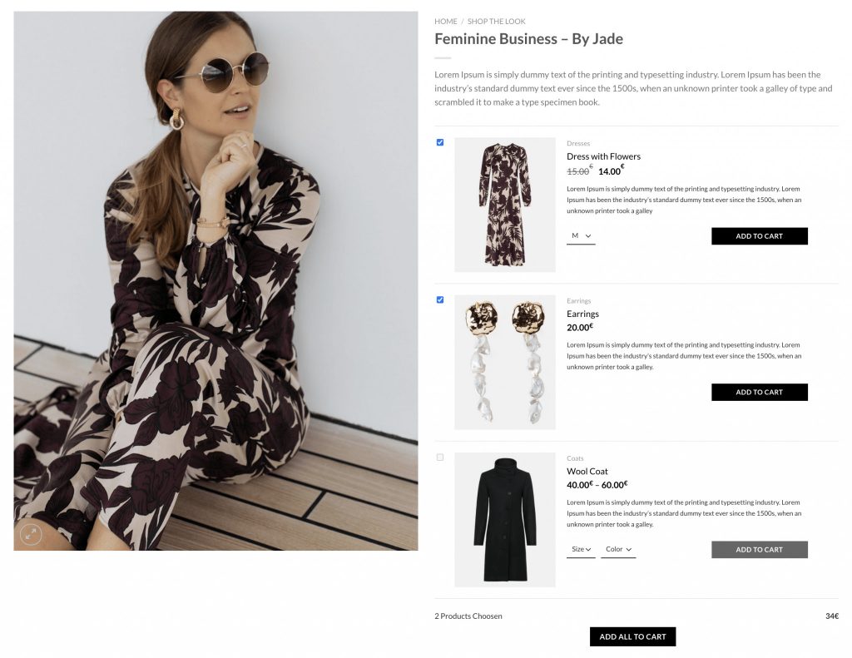Click the Wool Coat Add to Cart button
This screenshot has width=852, height=658.
[759, 550]
